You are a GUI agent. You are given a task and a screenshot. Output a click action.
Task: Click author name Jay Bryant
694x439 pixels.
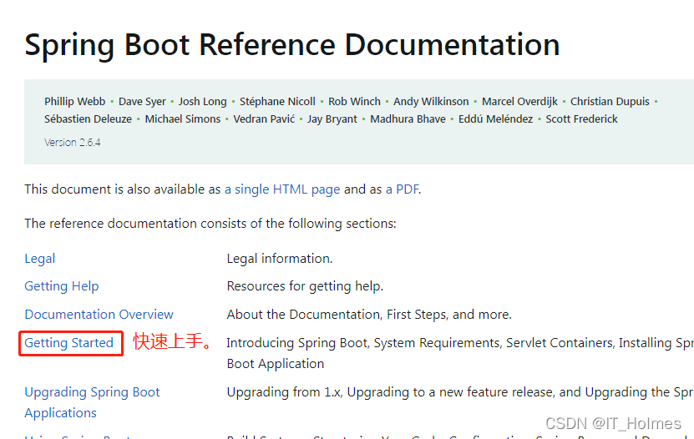coord(332,119)
